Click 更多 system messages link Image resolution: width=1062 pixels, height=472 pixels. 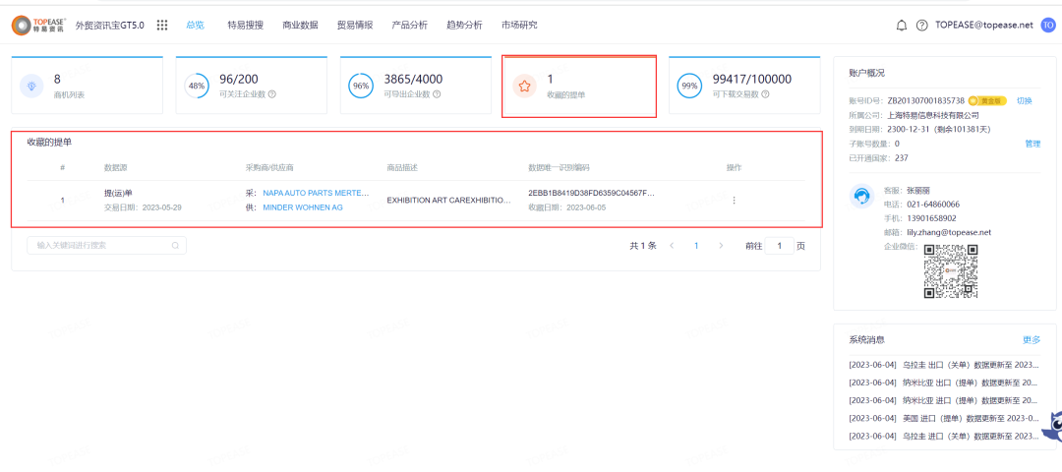[1032, 340]
